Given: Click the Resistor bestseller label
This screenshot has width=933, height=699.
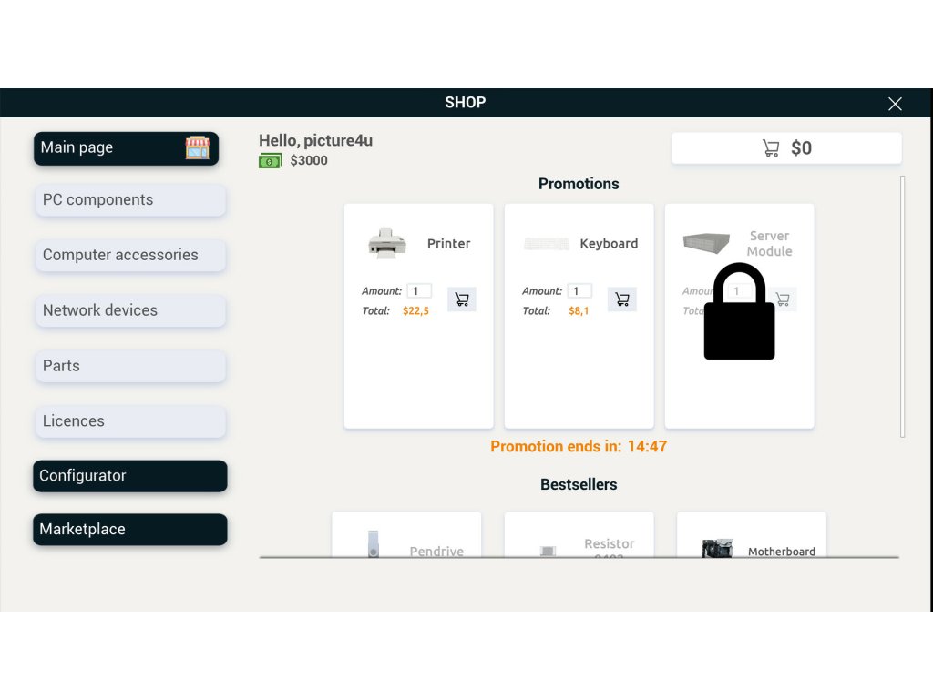Looking at the screenshot, I should tap(610, 548).
